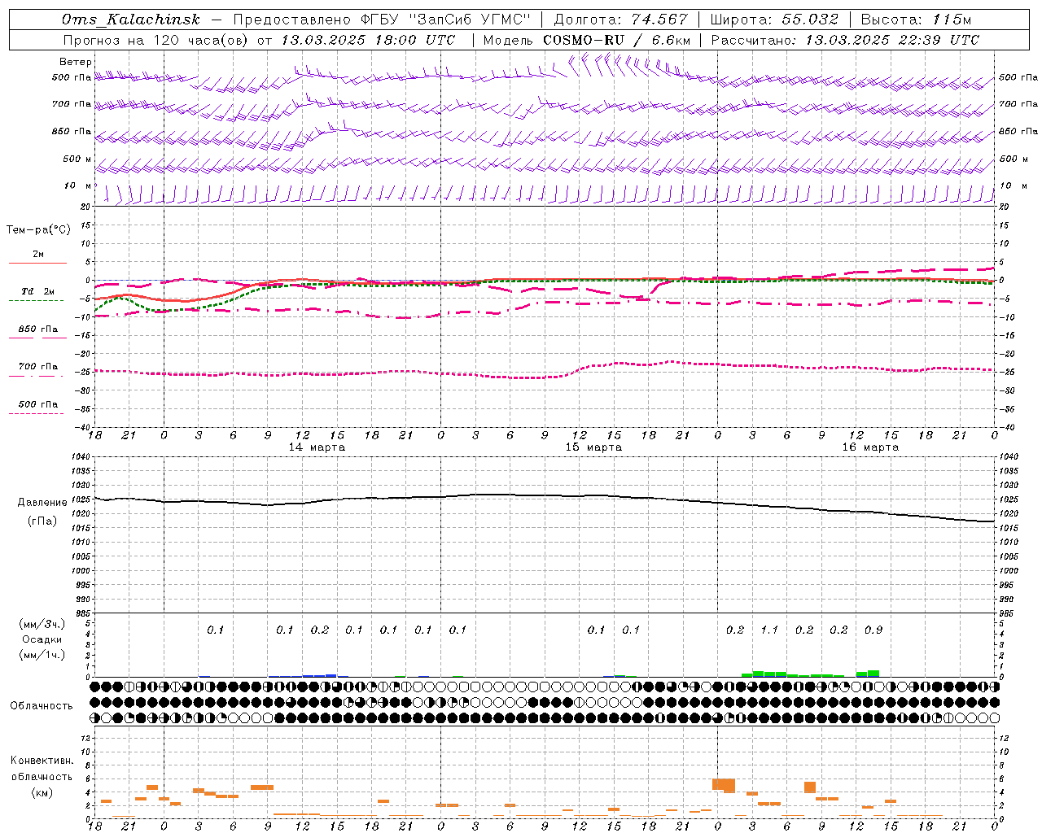The height and width of the screenshot is (833, 1042).
Task: Click the 'Высота: 115м' elevation value
Action: pyautogui.click(x=916, y=20)
